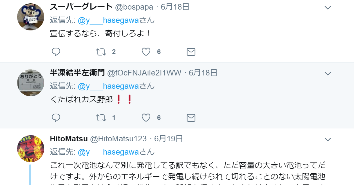Send スーパーグレート tweet via direct message
Viewport: 354px width, 185px height.
(x=191, y=52)
